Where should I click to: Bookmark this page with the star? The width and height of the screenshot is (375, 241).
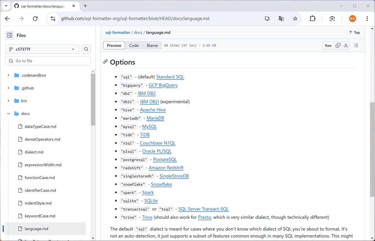[295, 19]
